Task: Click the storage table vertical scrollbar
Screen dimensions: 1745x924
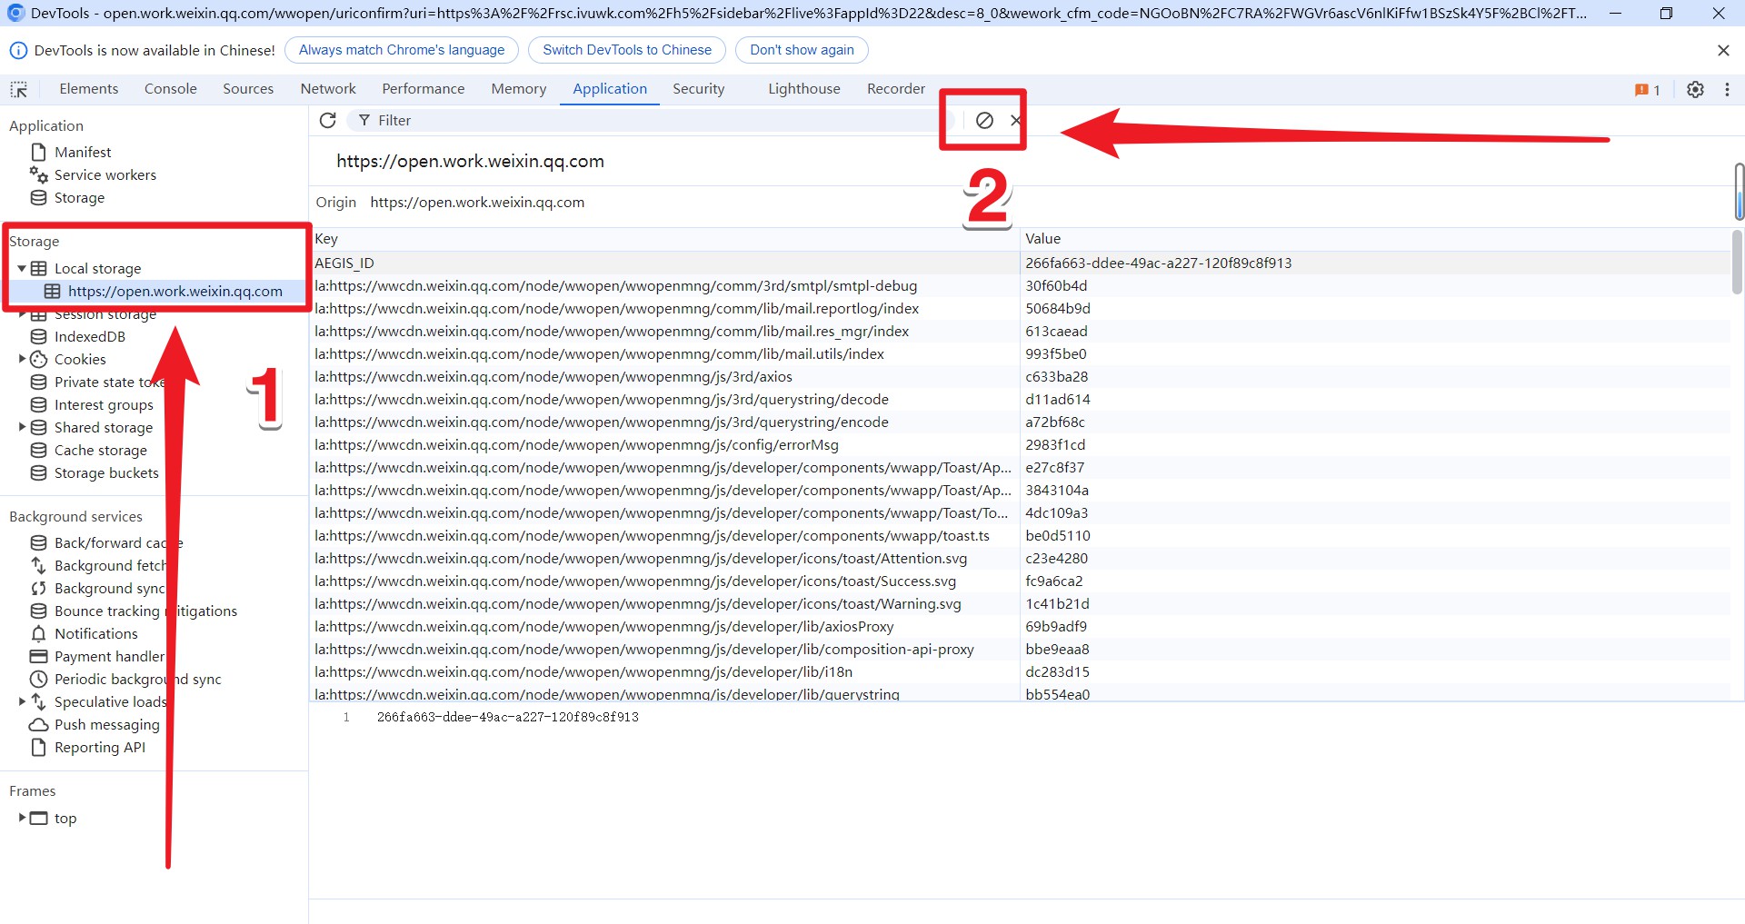Action: [x=1737, y=263]
